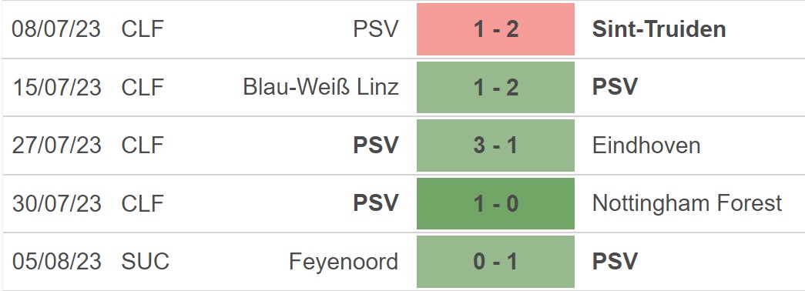Click the Linz match 1 - 2 score
The image size is (805, 291).
(495, 87)
